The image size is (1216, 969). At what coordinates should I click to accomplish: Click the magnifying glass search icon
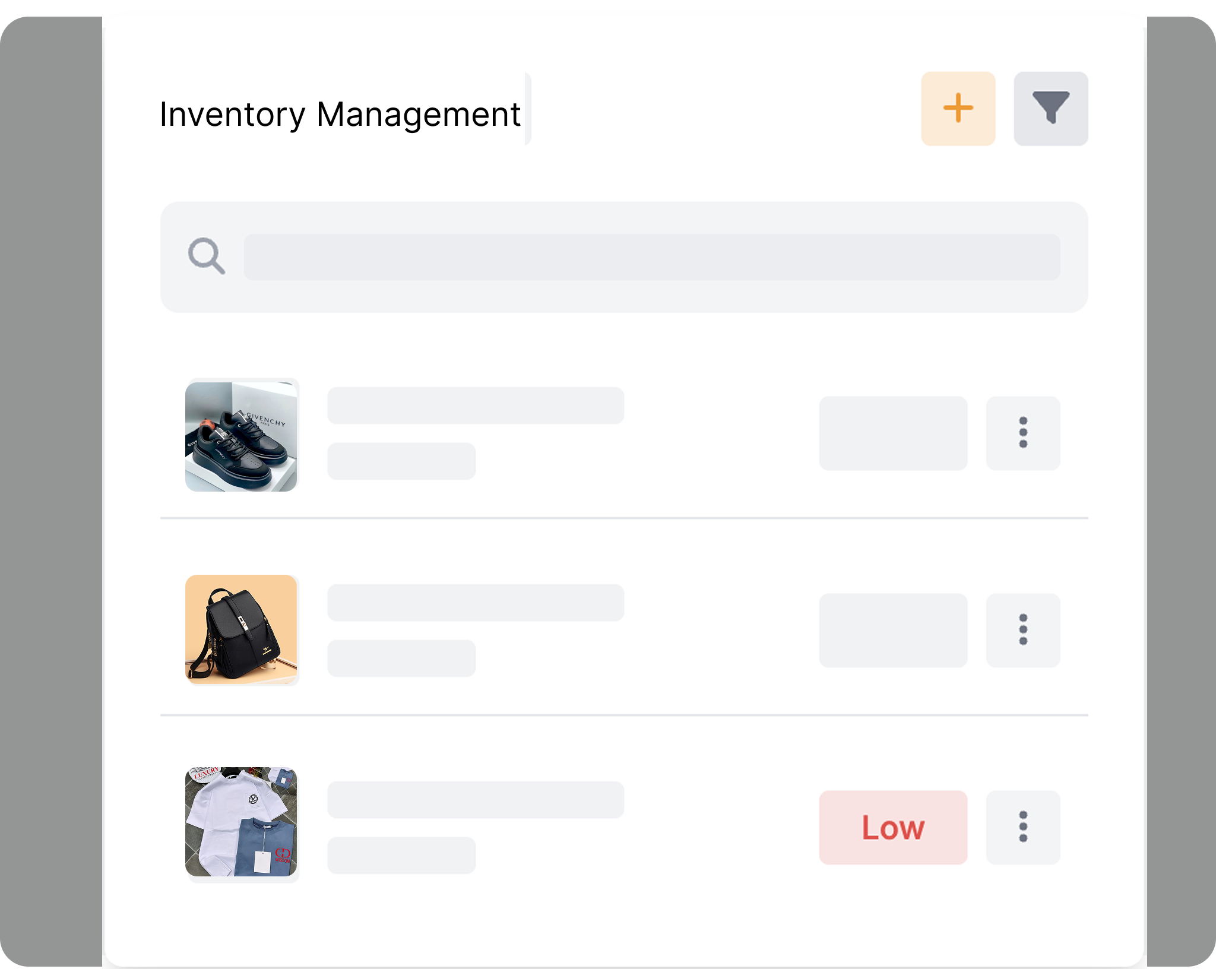(x=206, y=256)
